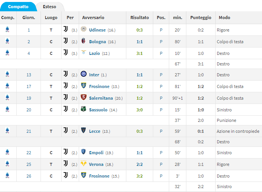Open the Udinese team link

[x=97, y=30]
